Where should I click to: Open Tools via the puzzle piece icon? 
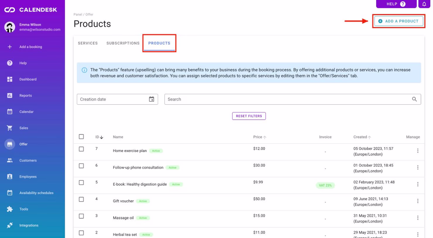(x=10, y=209)
